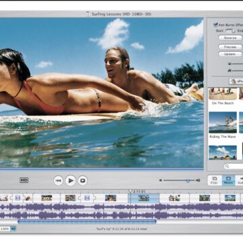Screen dimensions: 243x243
Task: Click the magnifier icon in search field
Action: click(227, 167)
